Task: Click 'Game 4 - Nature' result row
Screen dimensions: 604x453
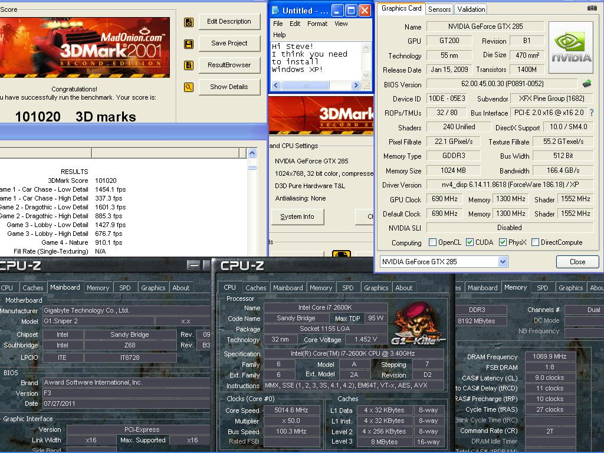Action: tap(81, 242)
